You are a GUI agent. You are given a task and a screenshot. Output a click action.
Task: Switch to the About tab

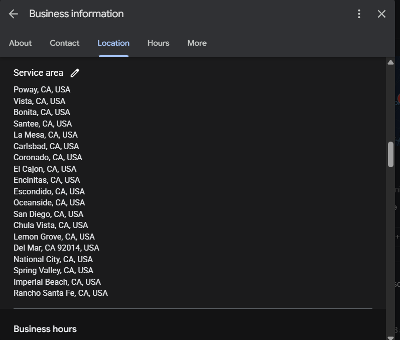click(21, 43)
